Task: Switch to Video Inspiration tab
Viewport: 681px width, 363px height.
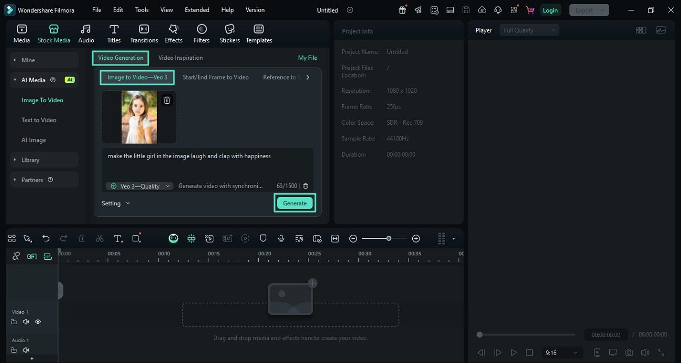Action: tap(180, 58)
